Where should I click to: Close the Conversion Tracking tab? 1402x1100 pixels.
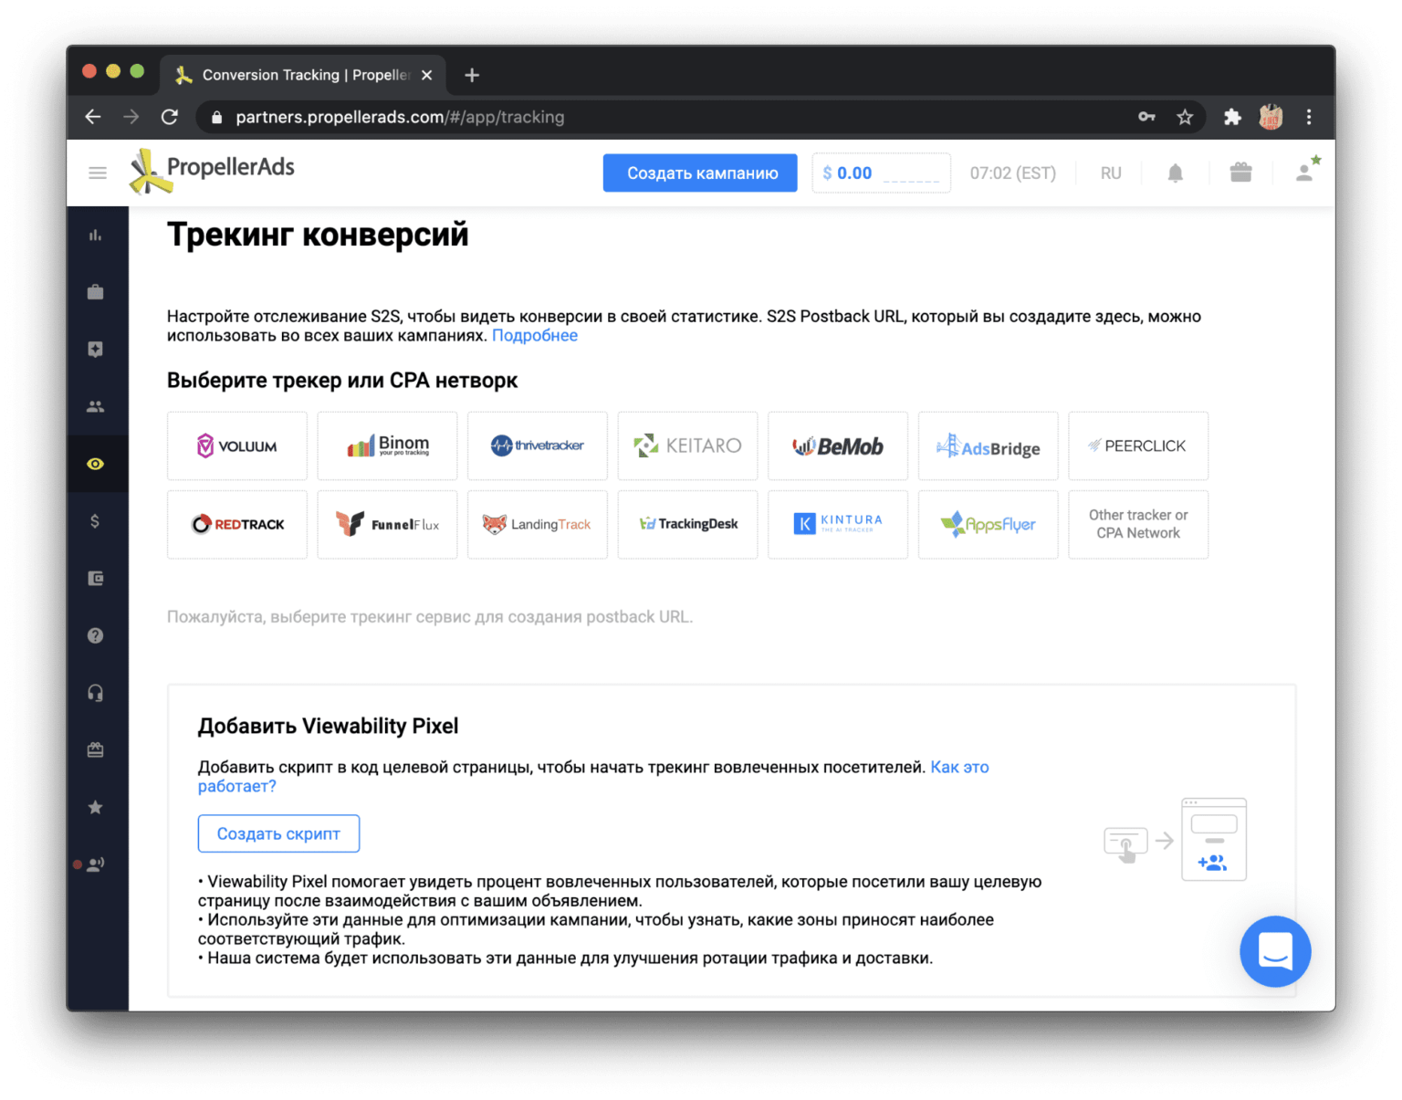coord(426,75)
